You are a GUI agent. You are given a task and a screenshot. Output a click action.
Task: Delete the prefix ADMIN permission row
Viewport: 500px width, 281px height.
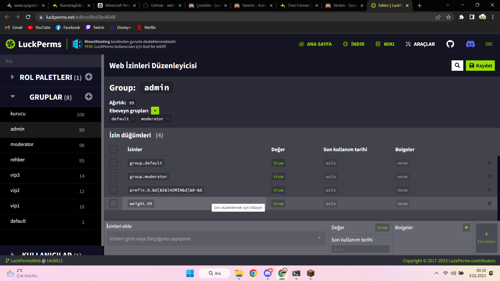tap(490, 190)
